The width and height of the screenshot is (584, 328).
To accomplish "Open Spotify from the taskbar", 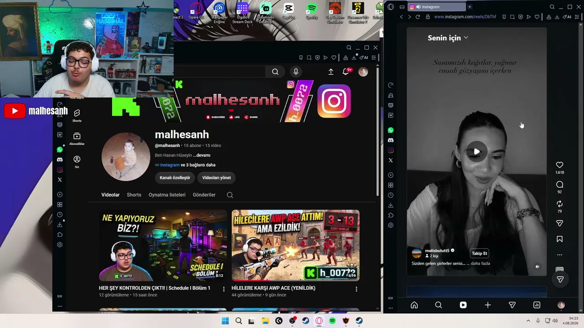I will click(x=333, y=321).
